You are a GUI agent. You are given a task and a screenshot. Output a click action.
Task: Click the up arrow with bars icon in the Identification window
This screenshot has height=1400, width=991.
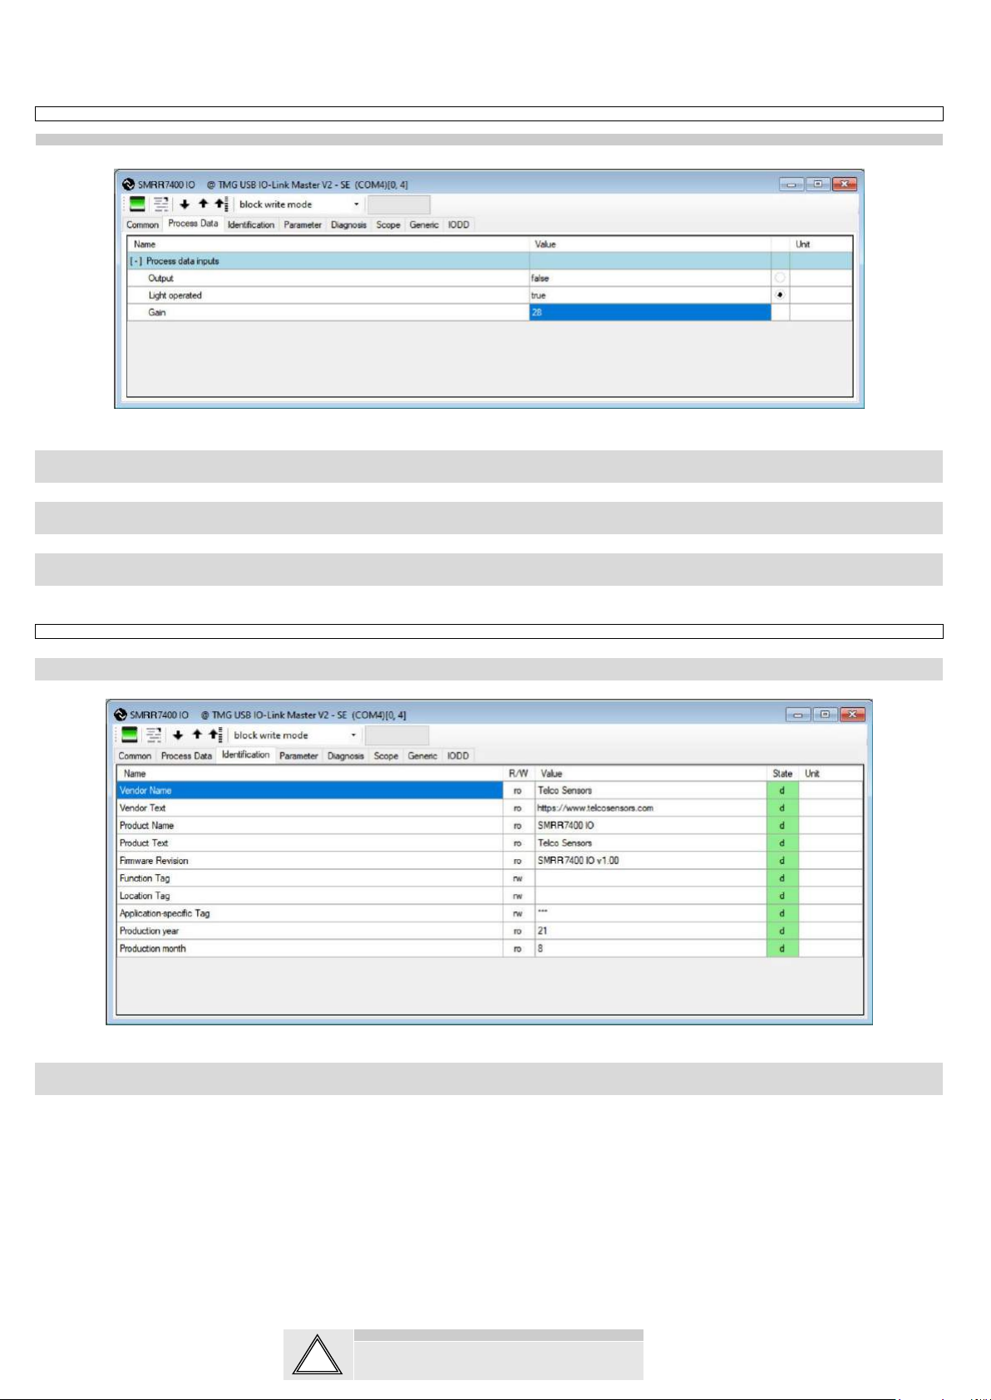point(216,735)
